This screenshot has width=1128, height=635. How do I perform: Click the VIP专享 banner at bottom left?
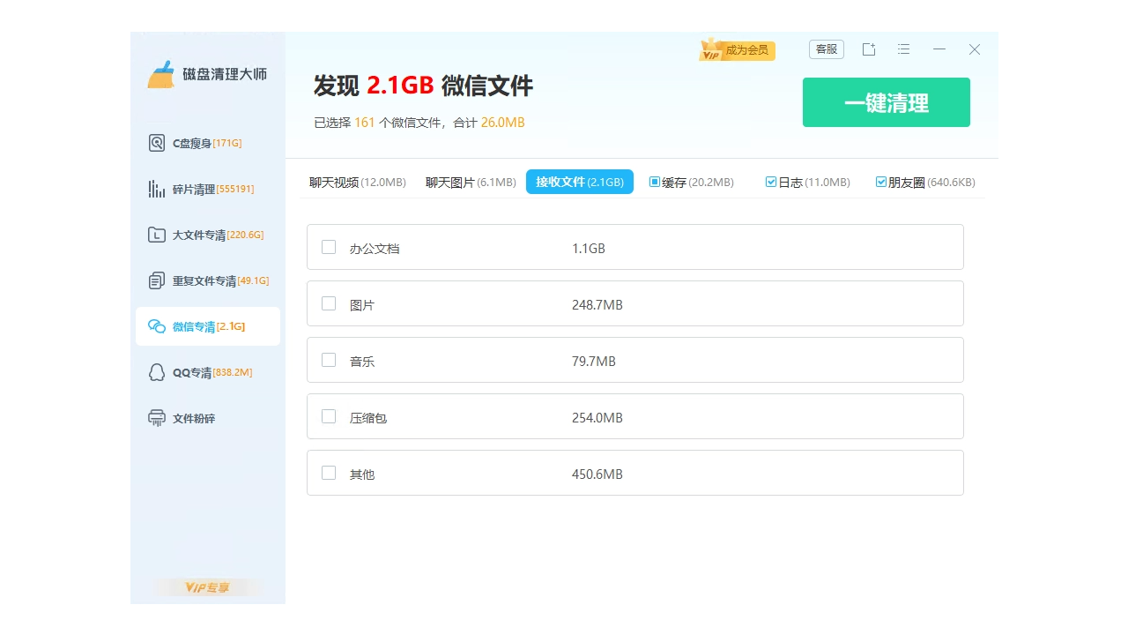[208, 586]
